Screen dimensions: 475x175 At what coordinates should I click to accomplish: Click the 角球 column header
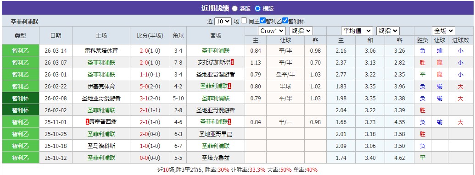(178, 35)
